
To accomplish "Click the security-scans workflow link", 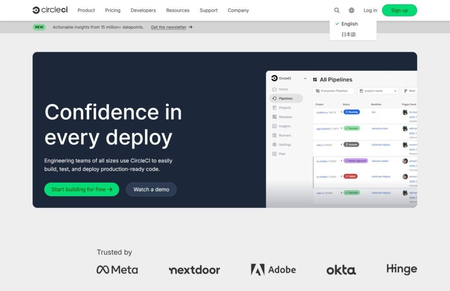I will pos(380,129).
